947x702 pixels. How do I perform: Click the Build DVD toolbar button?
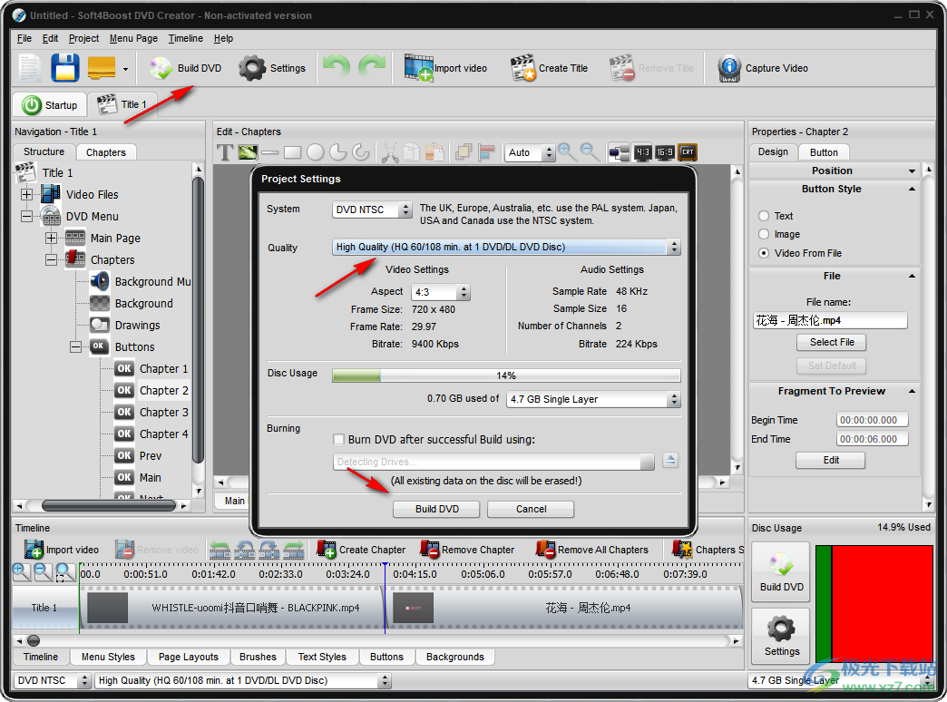coord(186,68)
